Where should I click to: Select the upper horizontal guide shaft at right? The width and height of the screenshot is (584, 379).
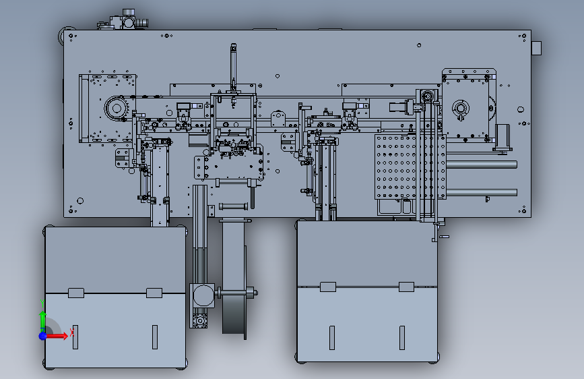coord(481,165)
